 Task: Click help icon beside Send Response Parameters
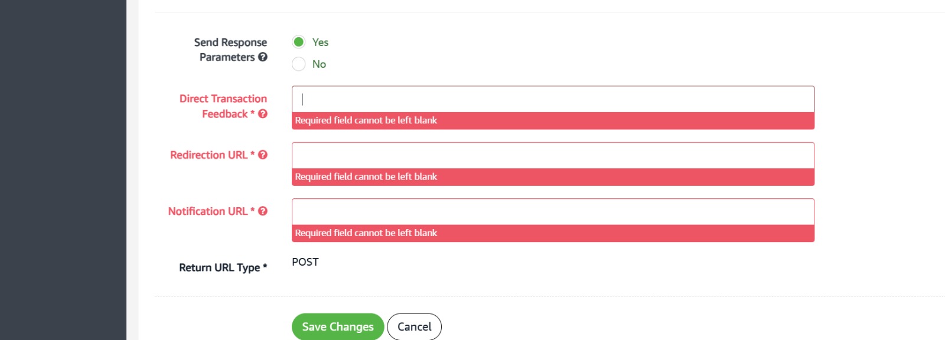(263, 57)
